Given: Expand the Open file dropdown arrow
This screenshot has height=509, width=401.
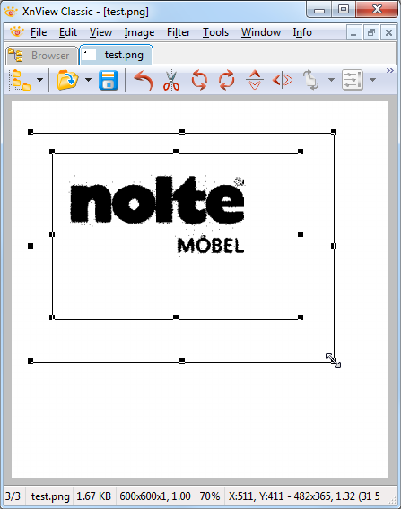Looking at the screenshot, I should point(88,80).
